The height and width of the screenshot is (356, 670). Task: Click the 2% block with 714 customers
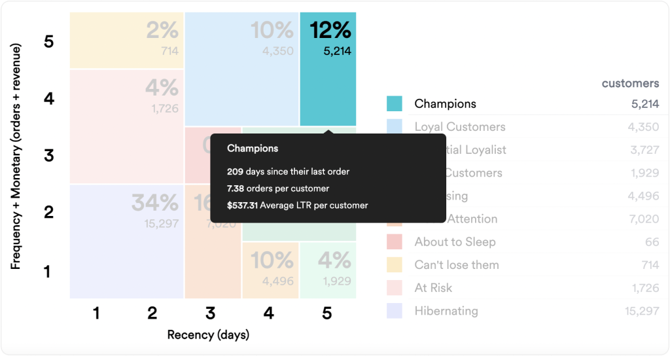tap(127, 40)
